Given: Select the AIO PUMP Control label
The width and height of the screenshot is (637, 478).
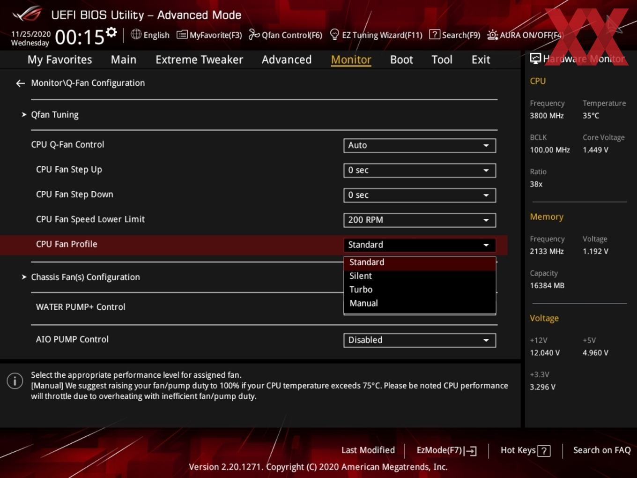Looking at the screenshot, I should (x=72, y=339).
